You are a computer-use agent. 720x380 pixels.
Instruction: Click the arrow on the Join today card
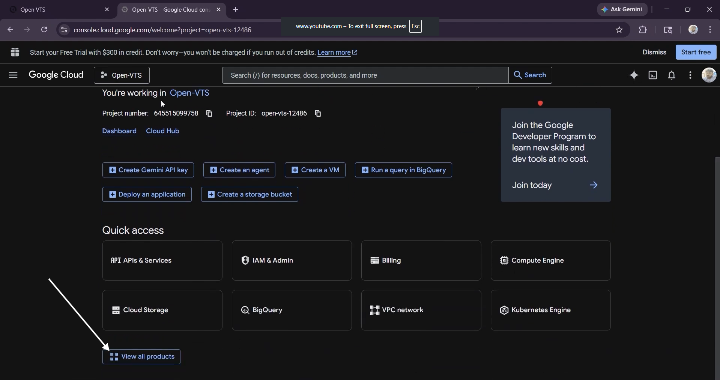[594, 185]
